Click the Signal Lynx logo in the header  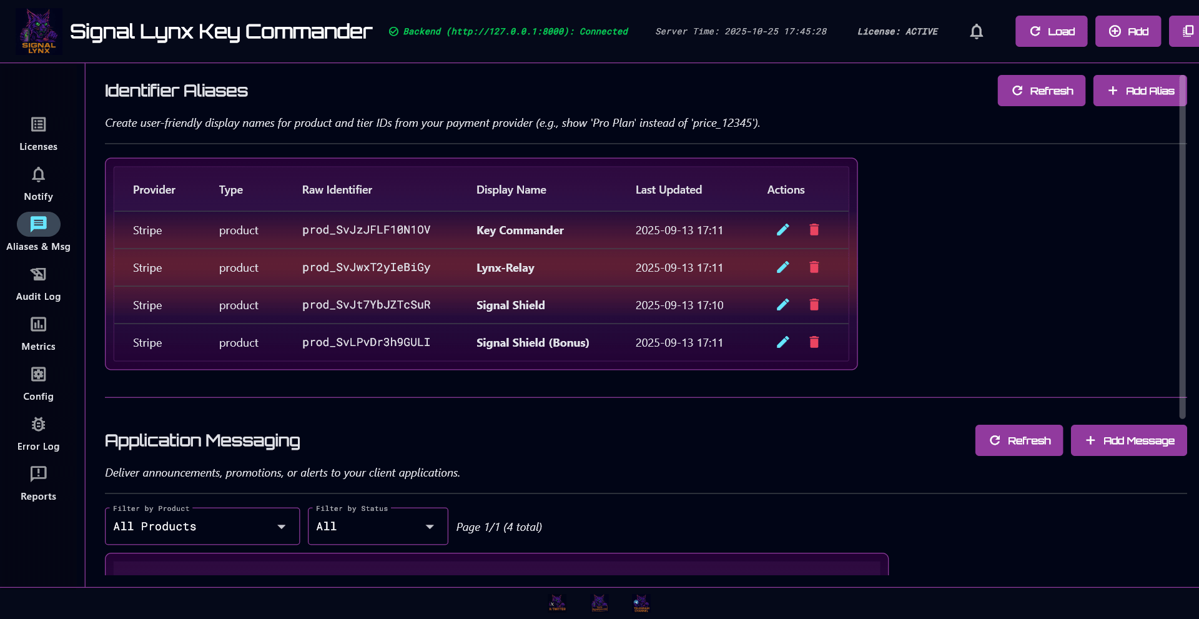[x=39, y=31]
